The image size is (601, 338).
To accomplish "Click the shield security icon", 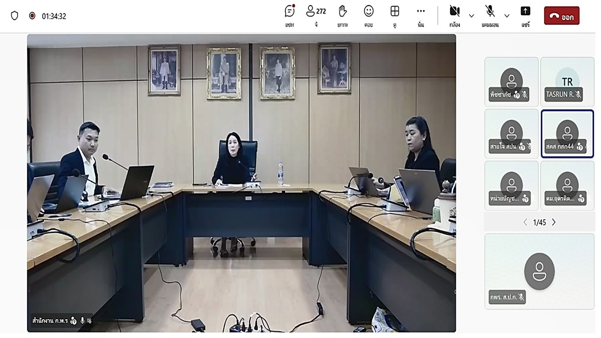I will 15,16.
